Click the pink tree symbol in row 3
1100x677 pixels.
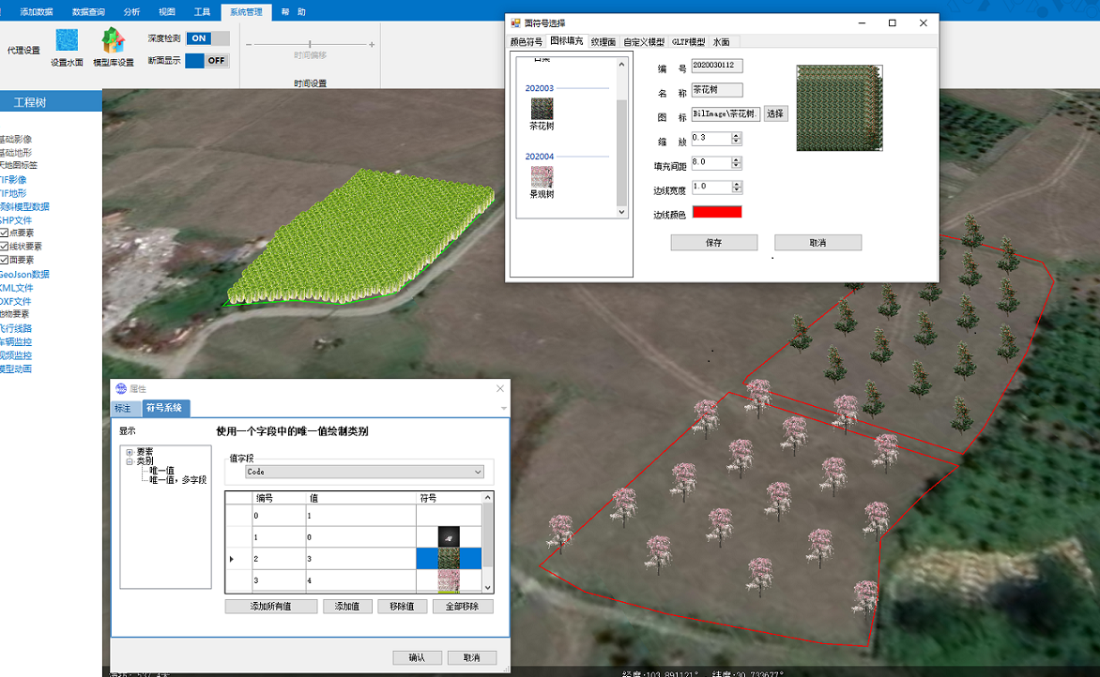tap(449, 580)
